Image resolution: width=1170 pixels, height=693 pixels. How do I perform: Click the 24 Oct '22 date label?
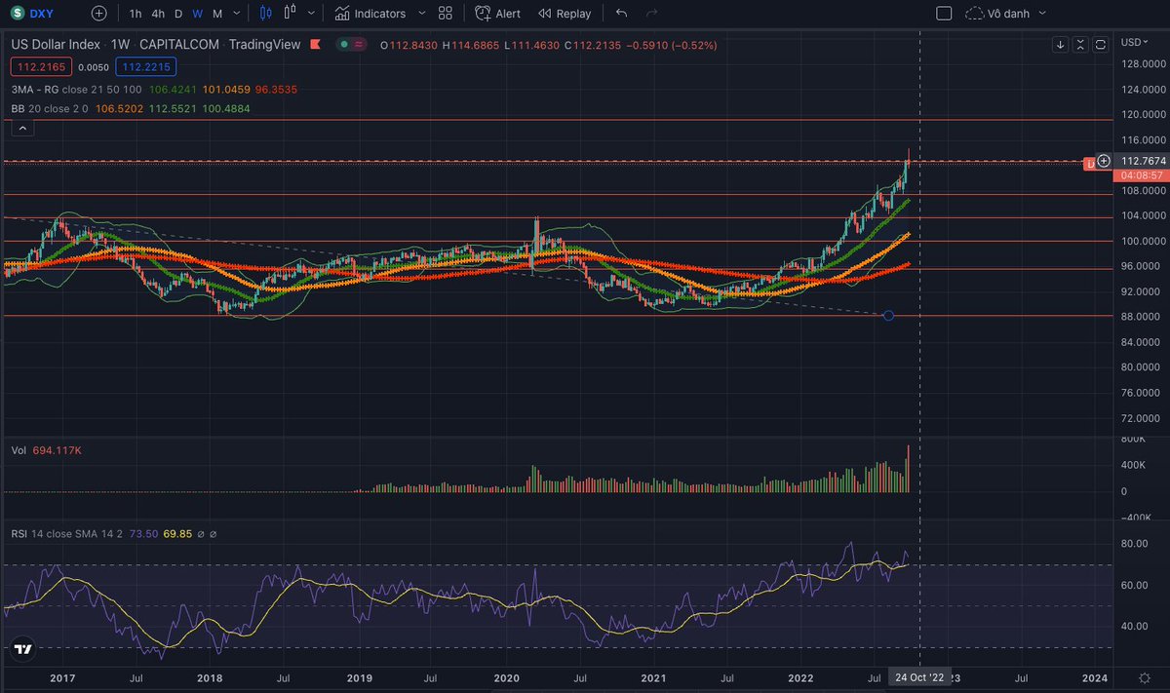919,676
